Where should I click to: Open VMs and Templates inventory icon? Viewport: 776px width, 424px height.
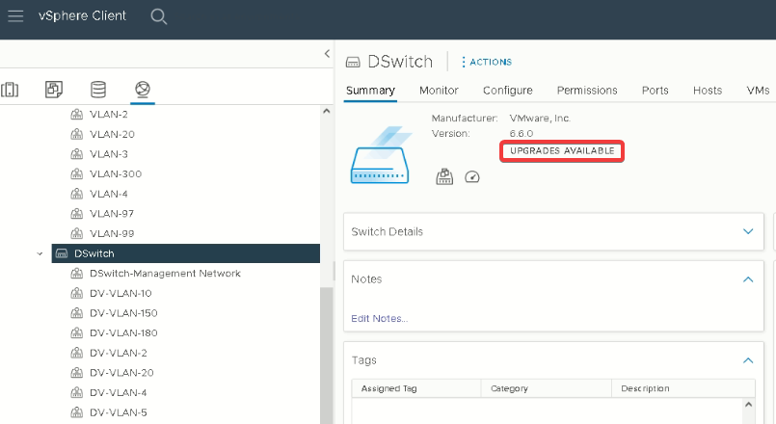[54, 90]
